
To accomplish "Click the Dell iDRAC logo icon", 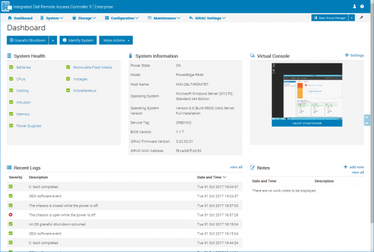I will tap(6, 6).
